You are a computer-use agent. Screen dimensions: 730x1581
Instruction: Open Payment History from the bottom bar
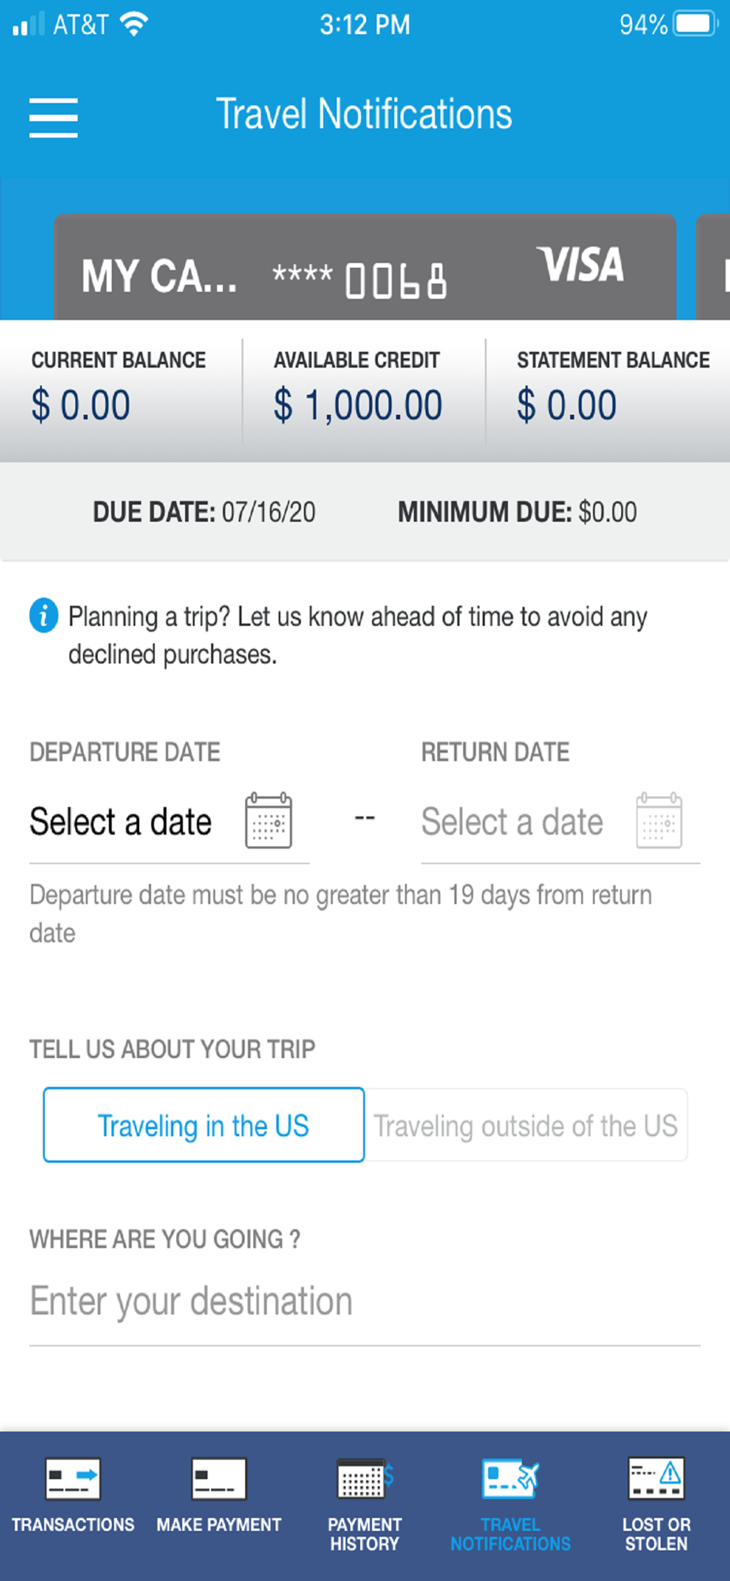[x=365, y=1505]
